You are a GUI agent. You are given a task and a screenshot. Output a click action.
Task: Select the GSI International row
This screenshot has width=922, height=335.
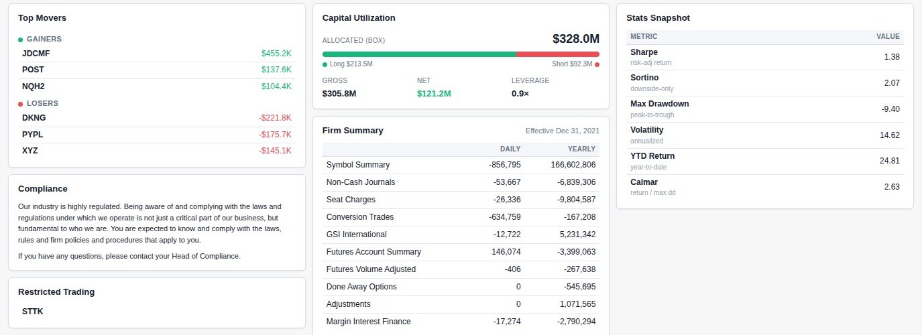(x=461, y=234)
